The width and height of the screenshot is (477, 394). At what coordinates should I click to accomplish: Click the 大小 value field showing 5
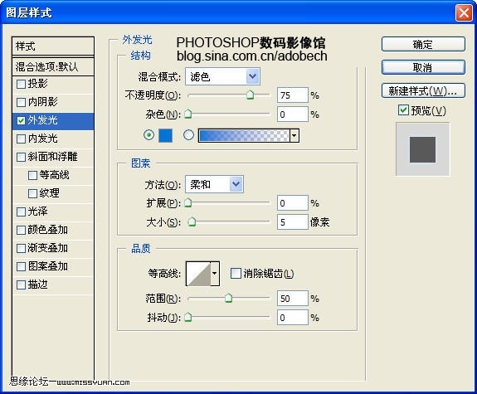[x=293, y=222]
